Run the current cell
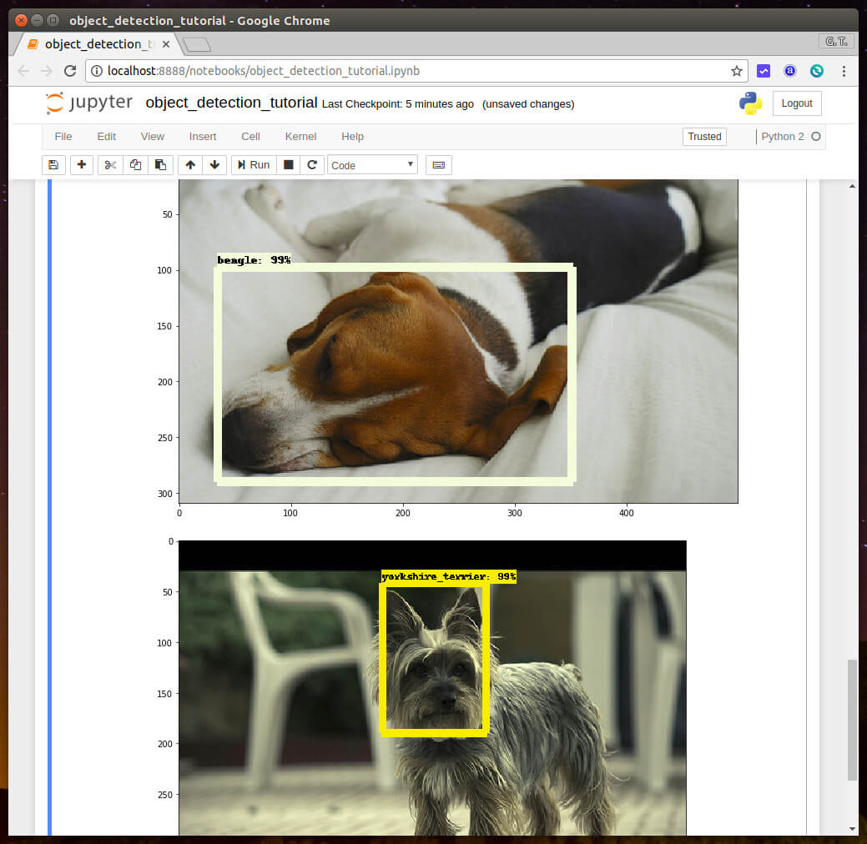Viewport: 867px width, 844px height. coord(254,165)
